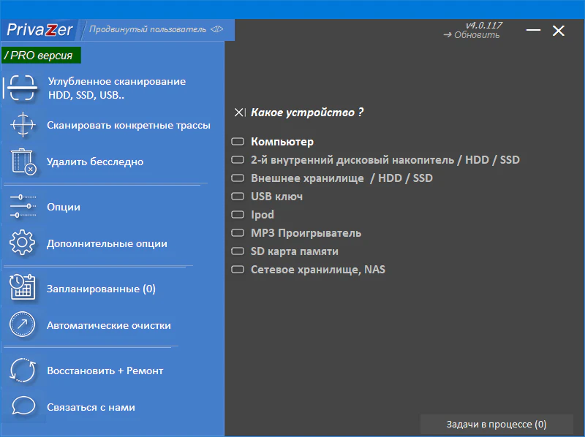The image size is (585, 437).
Task: Click the circular arrows restore and repair icon
Action: [x=23, y=370]
